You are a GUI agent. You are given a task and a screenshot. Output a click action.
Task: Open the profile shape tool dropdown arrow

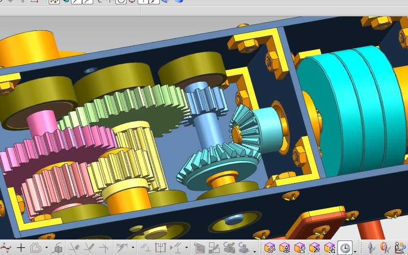point(46,248)
